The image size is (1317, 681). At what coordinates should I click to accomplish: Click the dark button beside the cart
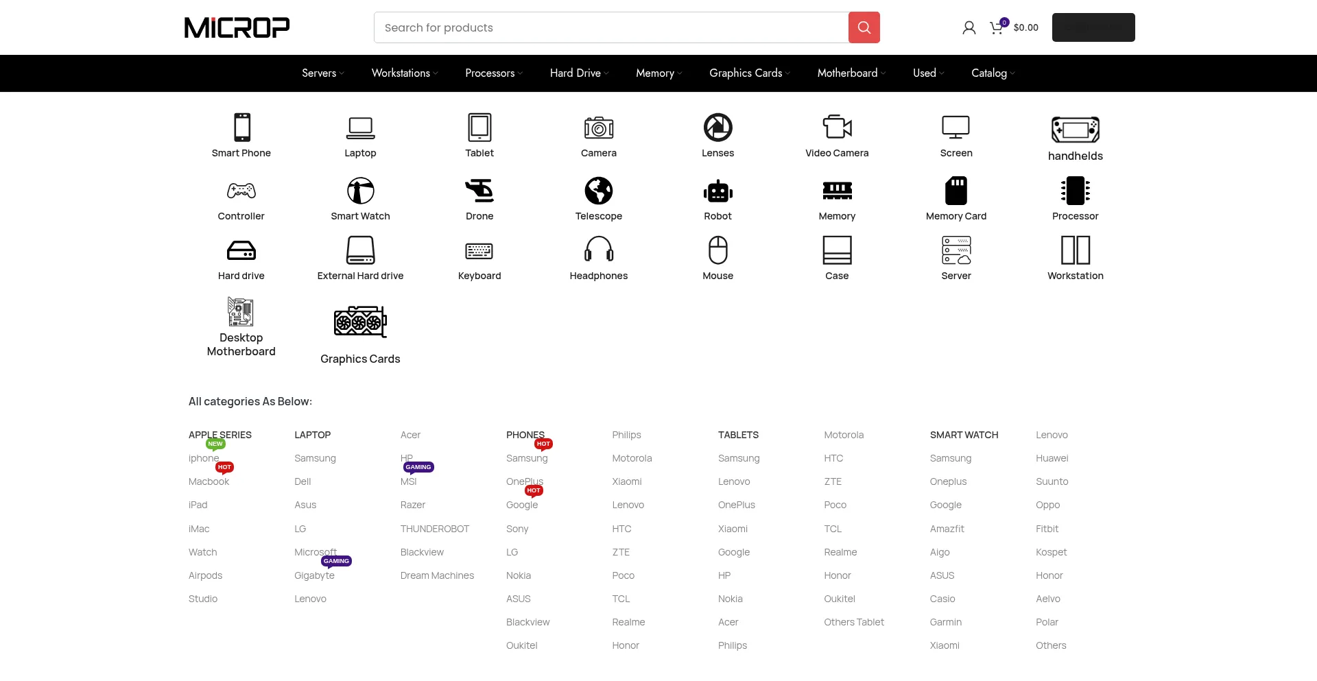coord(1093,27)
